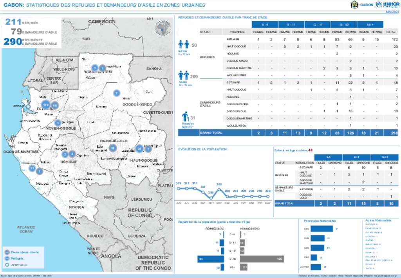Click the elderly 60+ person icon
The image size is (401, 278).
tap(185, 116)
